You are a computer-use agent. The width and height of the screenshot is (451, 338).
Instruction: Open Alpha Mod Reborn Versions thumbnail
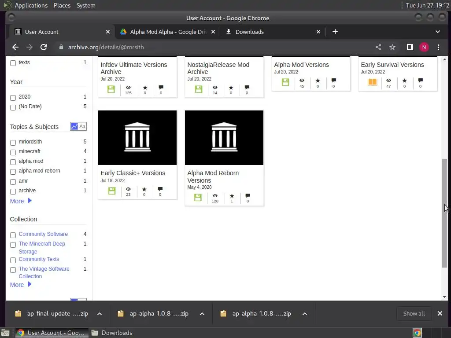[224, 138]
